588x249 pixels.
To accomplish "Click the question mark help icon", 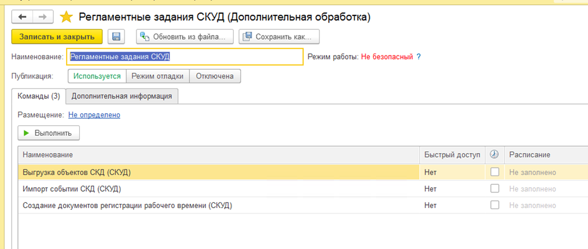I will (x=419, y=57).
